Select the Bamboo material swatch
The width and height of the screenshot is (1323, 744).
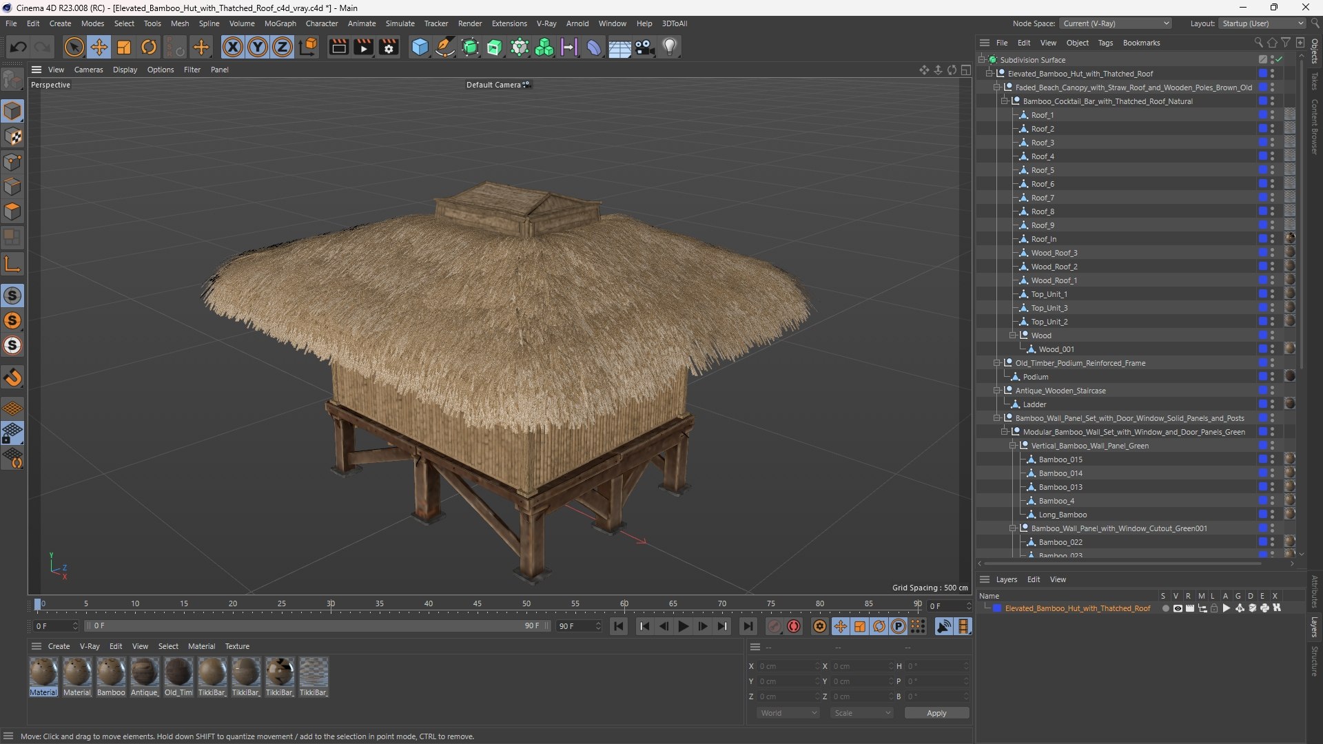coord(110,676)
